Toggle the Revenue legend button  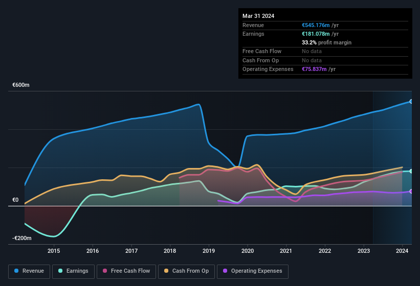(x=29, y=271)
